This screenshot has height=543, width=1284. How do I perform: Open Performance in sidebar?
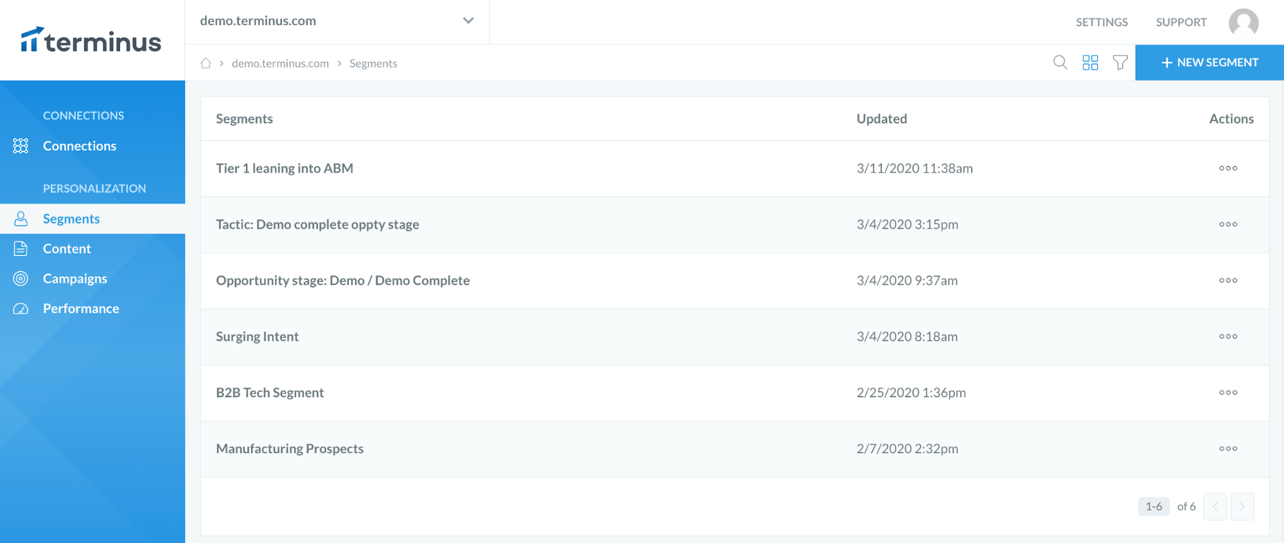pos(81,309)
